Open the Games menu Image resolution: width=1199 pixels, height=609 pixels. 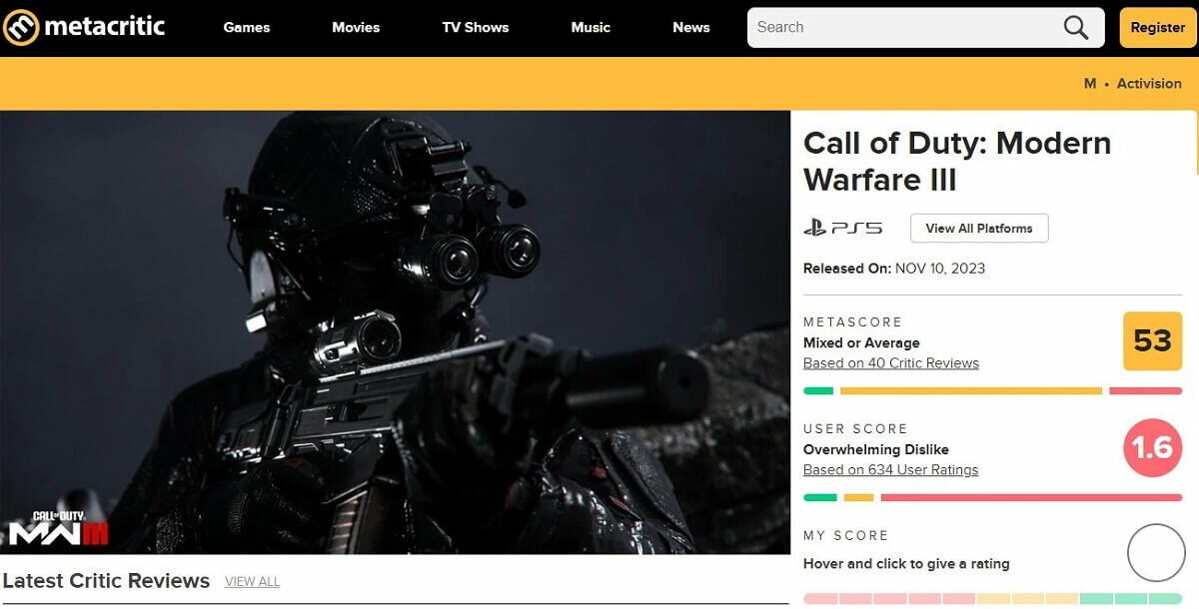pos(247,28)
